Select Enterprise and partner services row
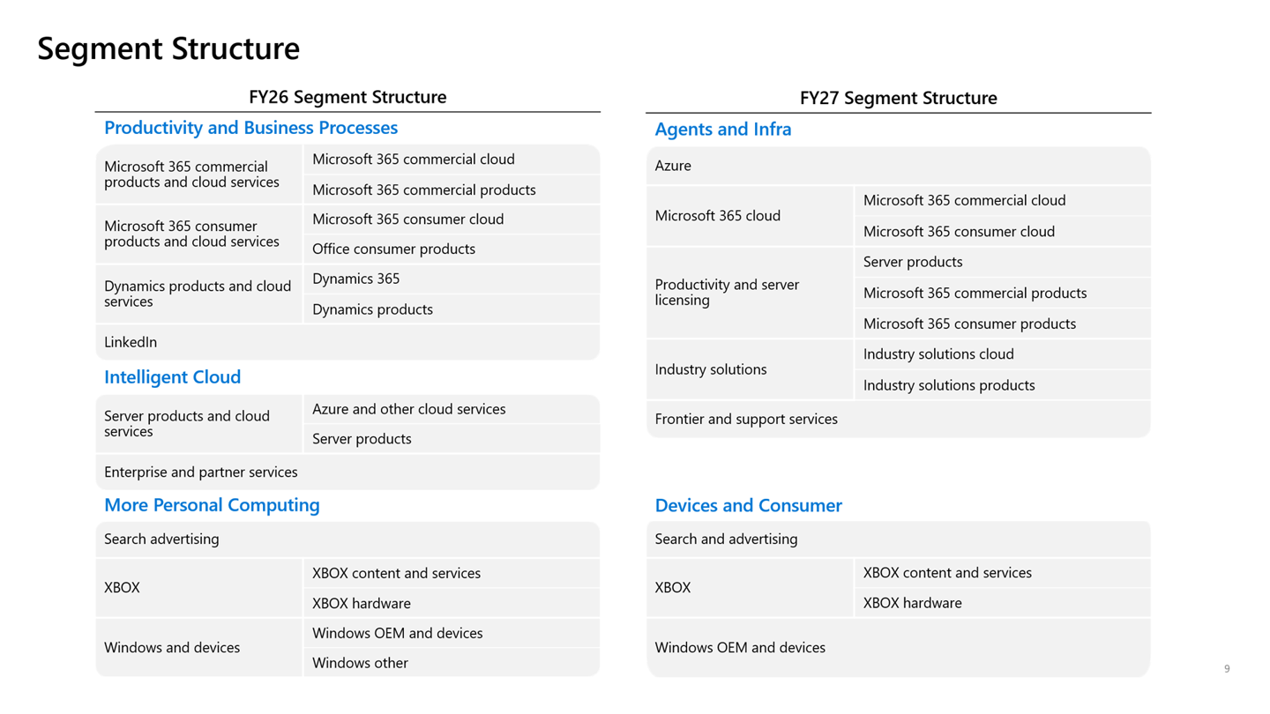The image size is (1270, 714). [x=347, y=472]
